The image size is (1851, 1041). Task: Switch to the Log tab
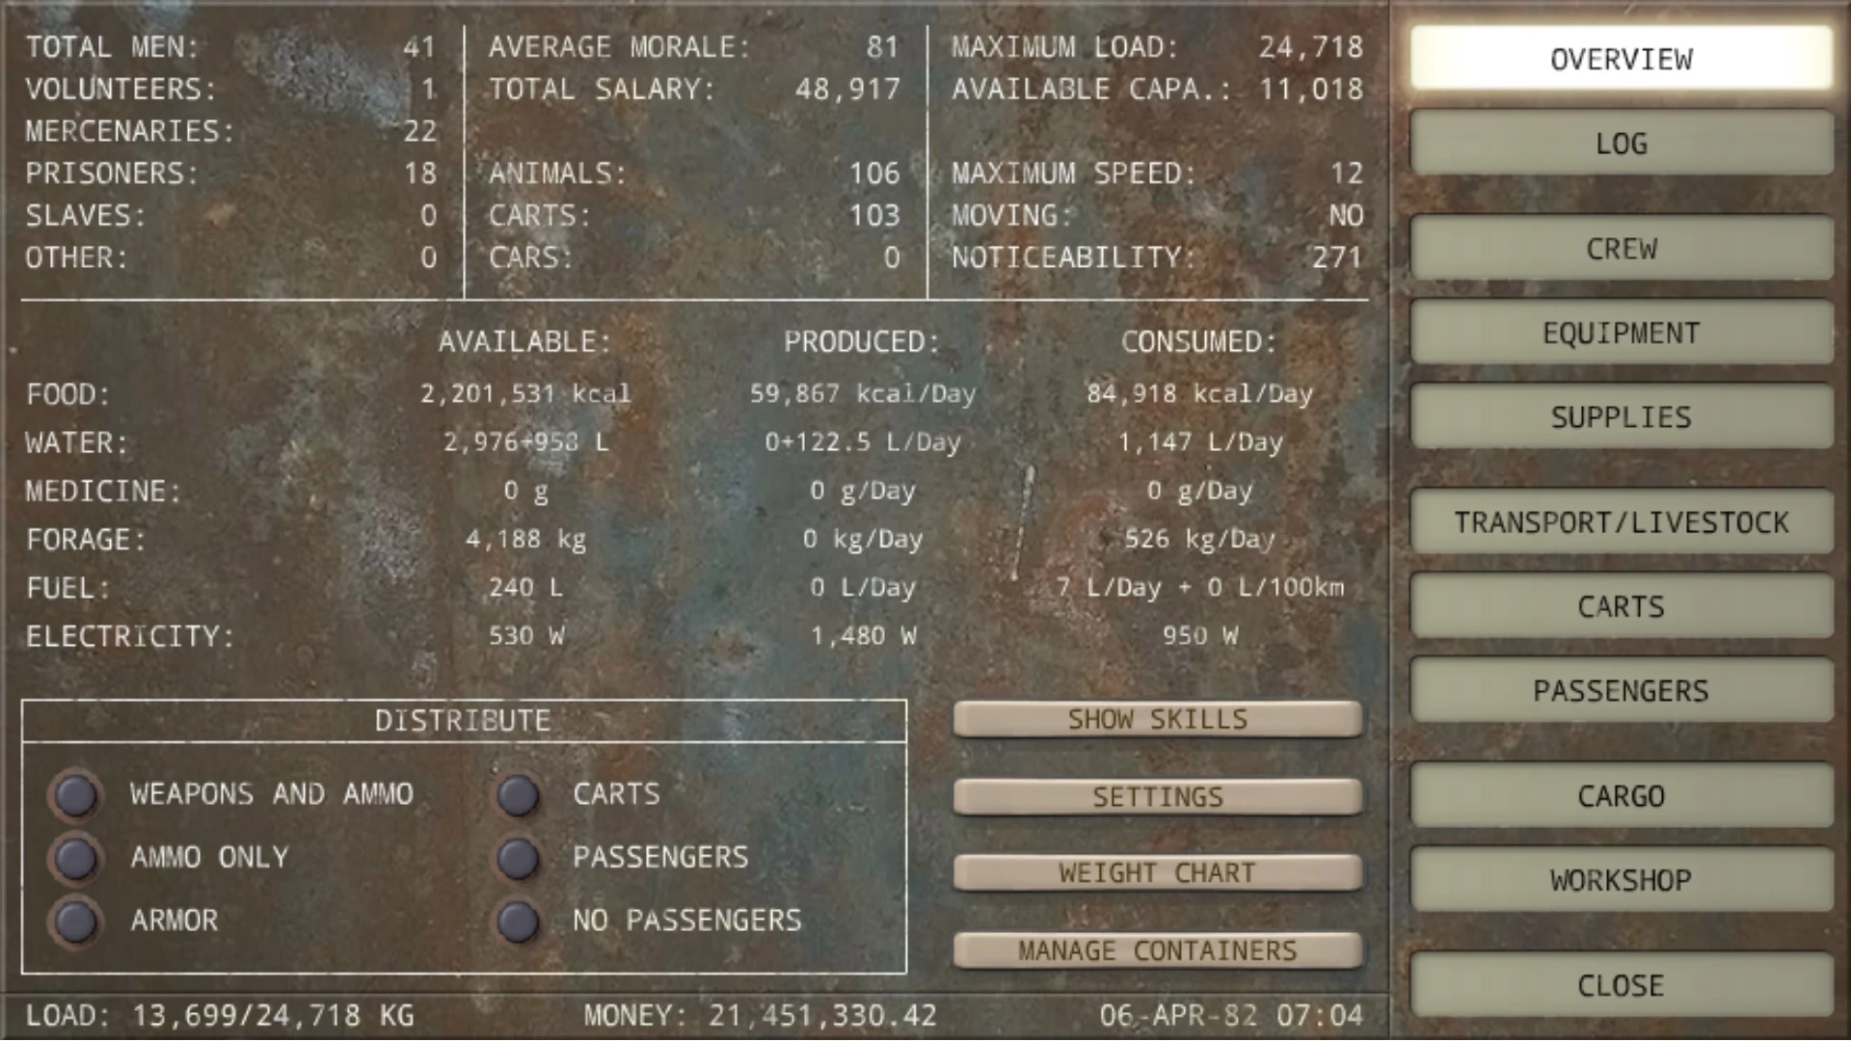(x=1621, y=144)
